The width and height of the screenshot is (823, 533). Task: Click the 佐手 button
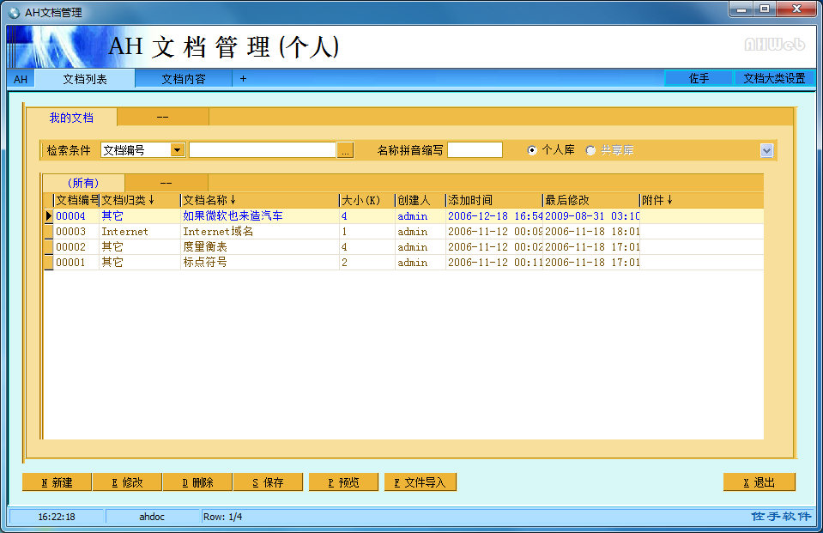[699, 78]
